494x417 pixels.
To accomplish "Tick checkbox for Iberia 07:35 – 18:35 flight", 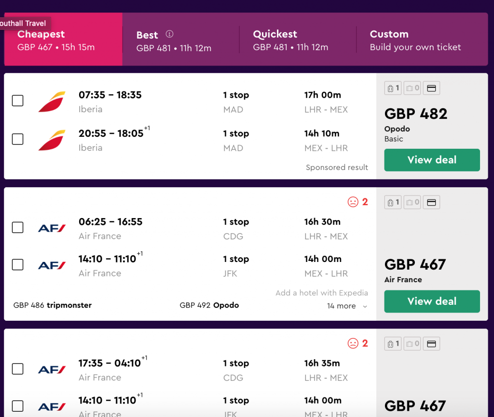I will click(18, 101).
